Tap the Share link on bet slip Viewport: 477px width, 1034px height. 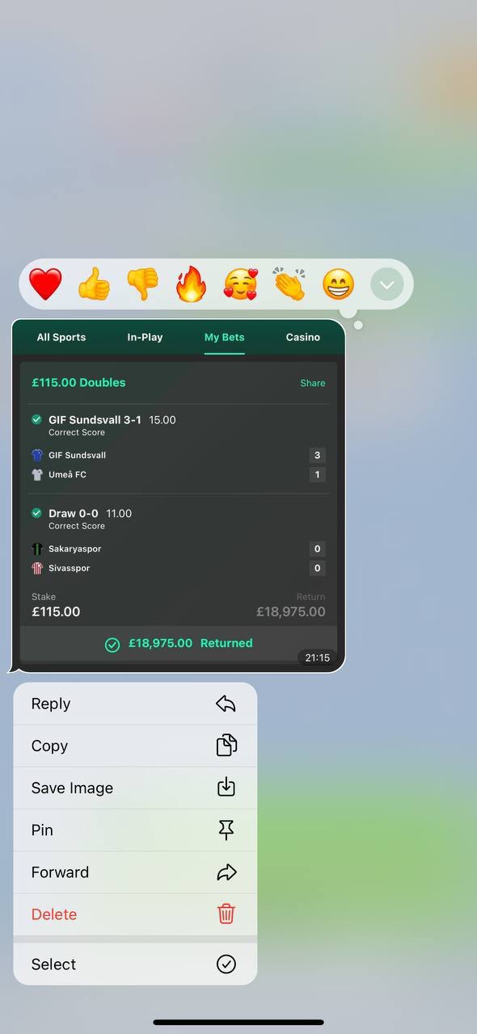313,383
